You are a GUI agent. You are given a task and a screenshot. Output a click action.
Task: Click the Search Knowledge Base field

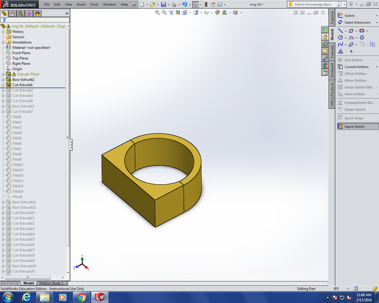[x=312, y=4]
